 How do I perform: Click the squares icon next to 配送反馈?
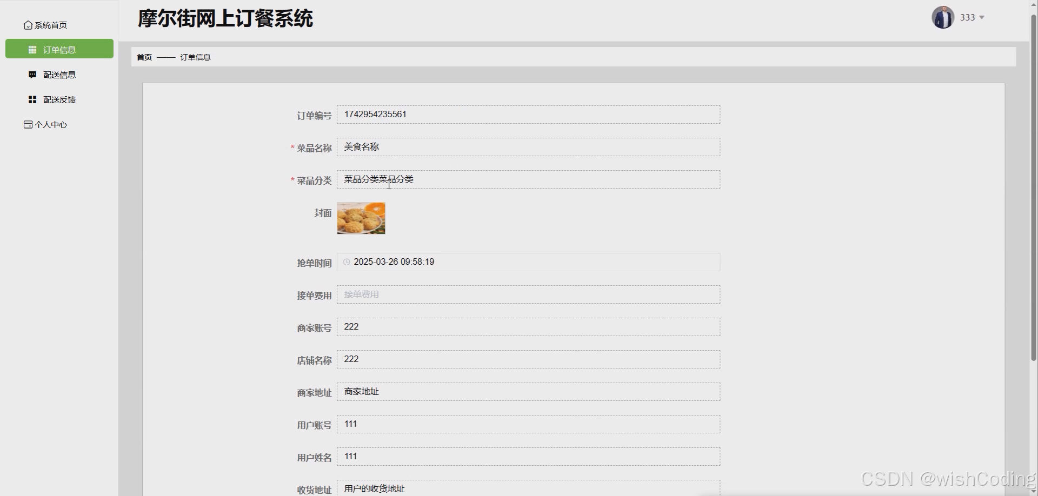click(x=31, y=99)
